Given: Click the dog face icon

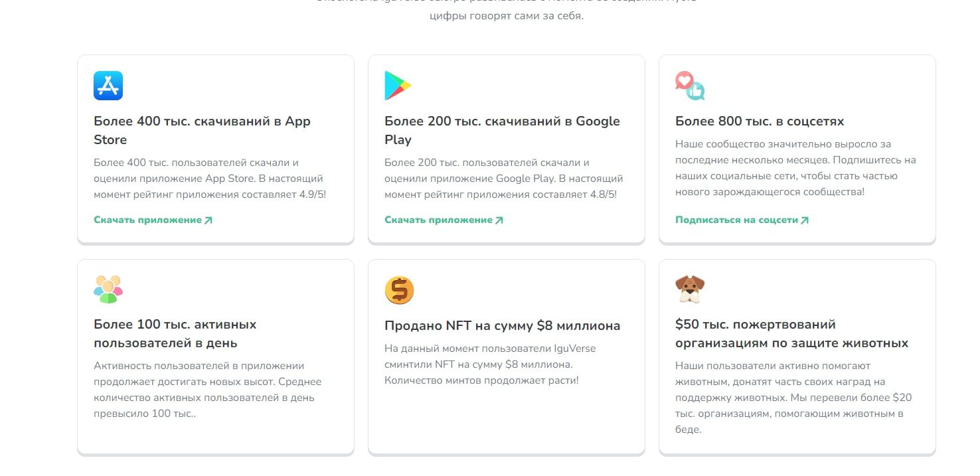Looking at the screenshot, I should (690, 289).
